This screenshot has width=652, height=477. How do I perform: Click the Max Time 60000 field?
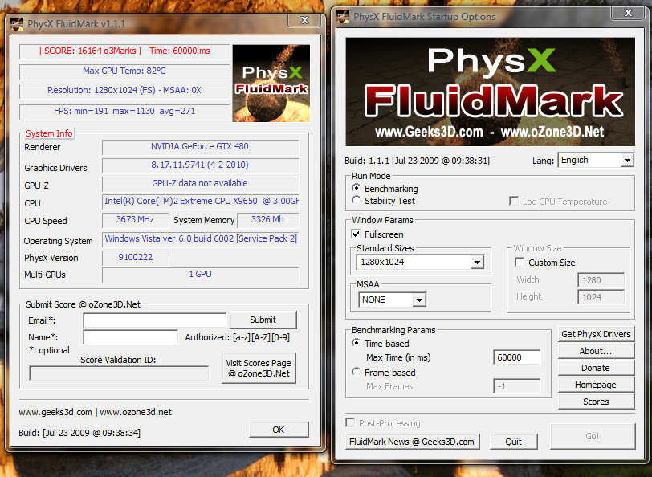click(516, 357)
